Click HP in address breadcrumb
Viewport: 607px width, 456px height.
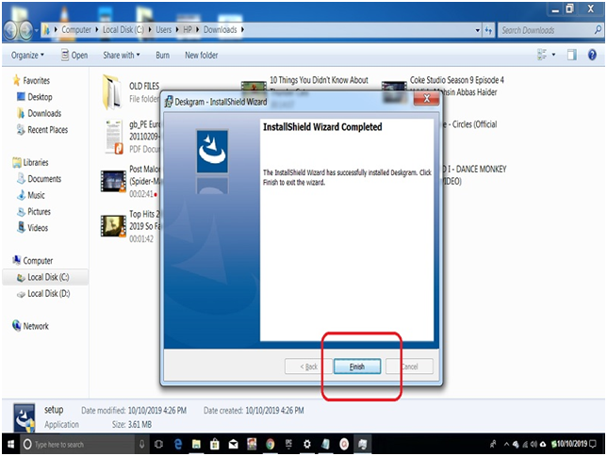pyautogui.click(x=188, y=30)
